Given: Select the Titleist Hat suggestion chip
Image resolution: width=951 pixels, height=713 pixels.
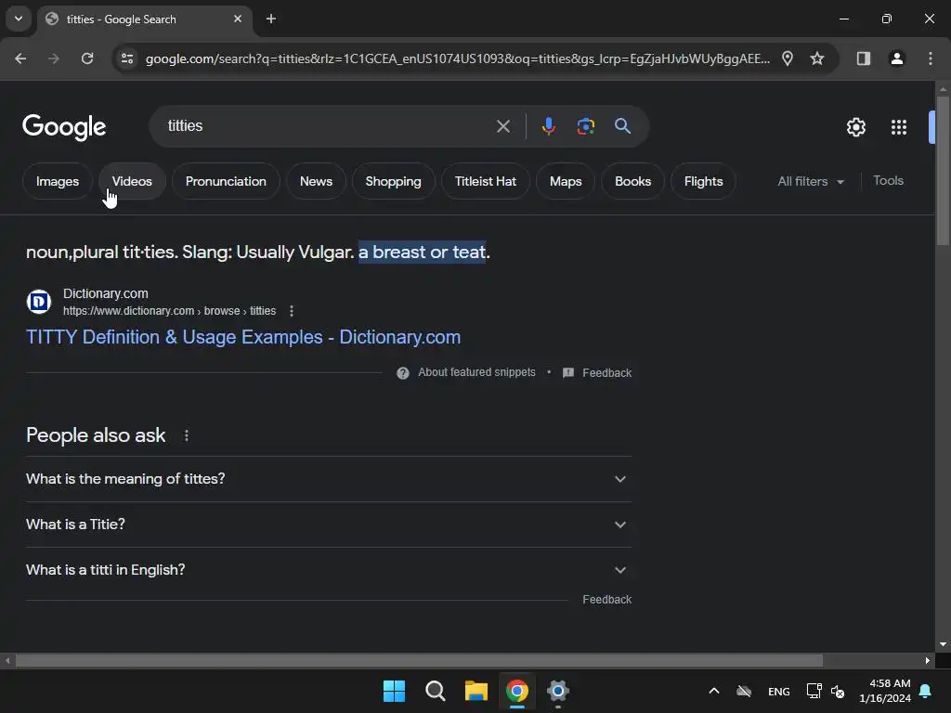Looking at the screenshot, I should [x=485, y=181].
